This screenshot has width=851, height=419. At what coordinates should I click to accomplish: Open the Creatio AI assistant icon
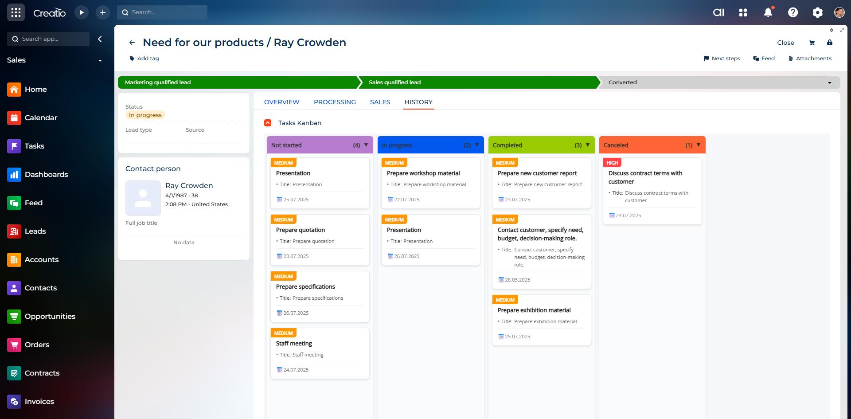click(718, 12)
